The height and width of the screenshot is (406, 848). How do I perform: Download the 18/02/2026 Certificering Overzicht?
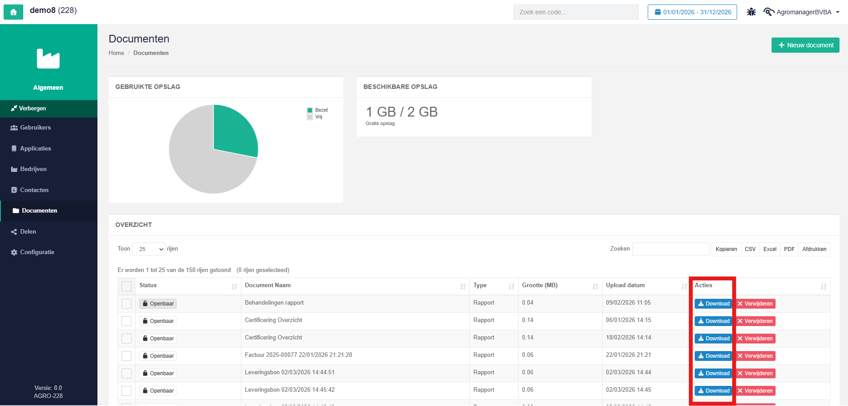pos(713,339)
